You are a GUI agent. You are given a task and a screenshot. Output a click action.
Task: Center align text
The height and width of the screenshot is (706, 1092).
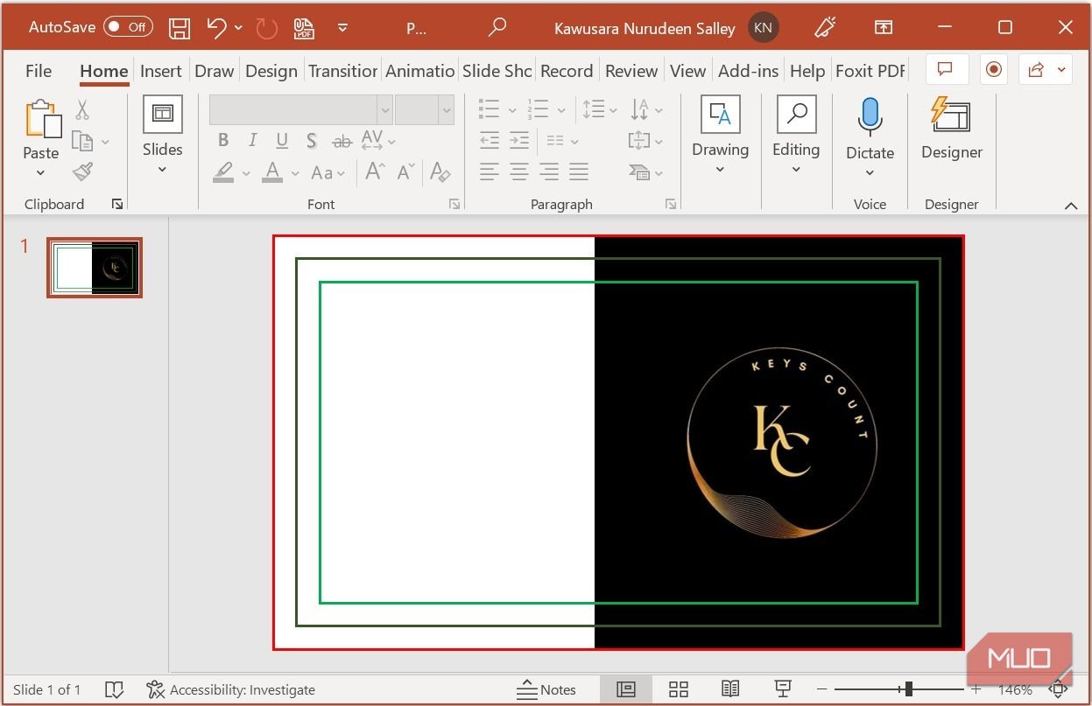519,171
